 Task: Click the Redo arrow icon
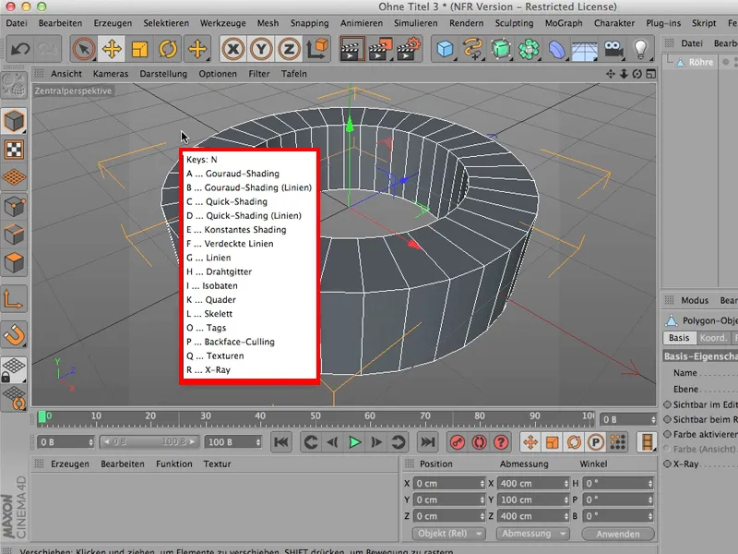[x=48, y=49]
